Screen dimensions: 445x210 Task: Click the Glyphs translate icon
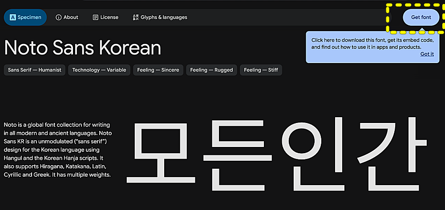coord(136,18)
